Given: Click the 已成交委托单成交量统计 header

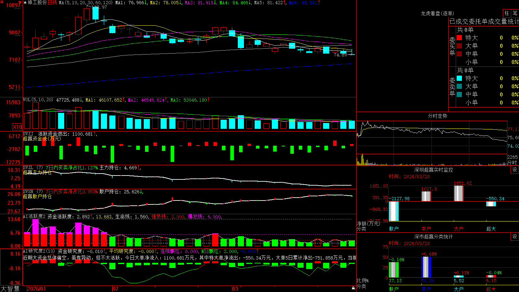Looking at the screenshot, I should (x=484, y=21).
